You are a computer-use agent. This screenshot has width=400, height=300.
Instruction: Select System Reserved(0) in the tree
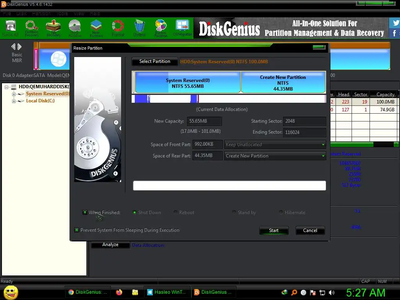tap(47, 94)
